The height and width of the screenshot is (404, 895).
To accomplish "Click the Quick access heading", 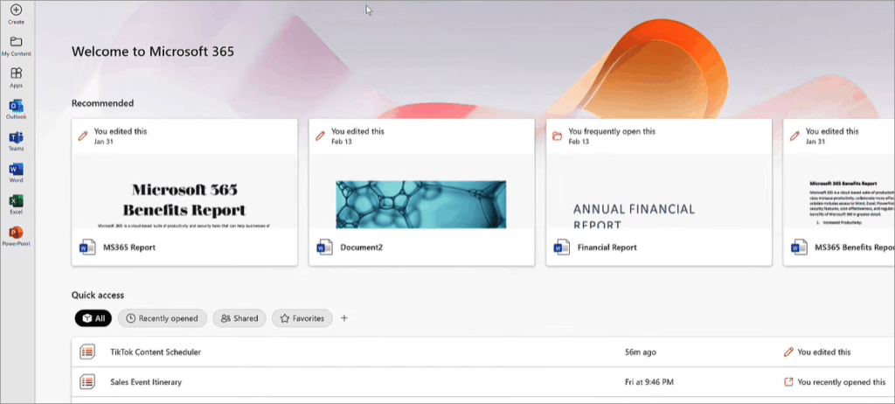I will tap(98, 296).
